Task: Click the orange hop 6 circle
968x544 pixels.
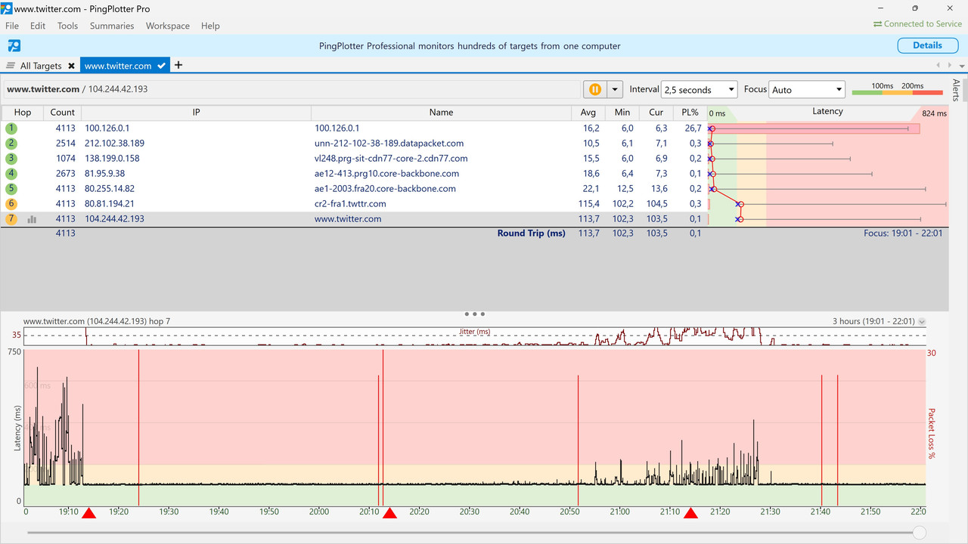Action: (x=11, y=204)
